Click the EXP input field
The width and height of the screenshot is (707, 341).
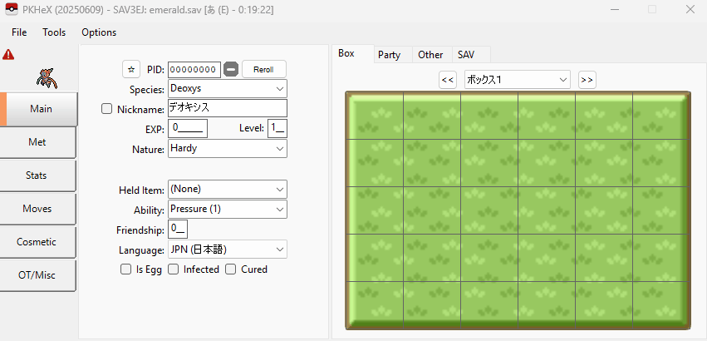point(188,128)
